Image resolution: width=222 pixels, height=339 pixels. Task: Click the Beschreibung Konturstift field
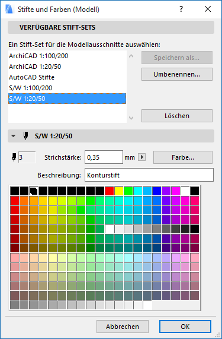coord(149,175)
